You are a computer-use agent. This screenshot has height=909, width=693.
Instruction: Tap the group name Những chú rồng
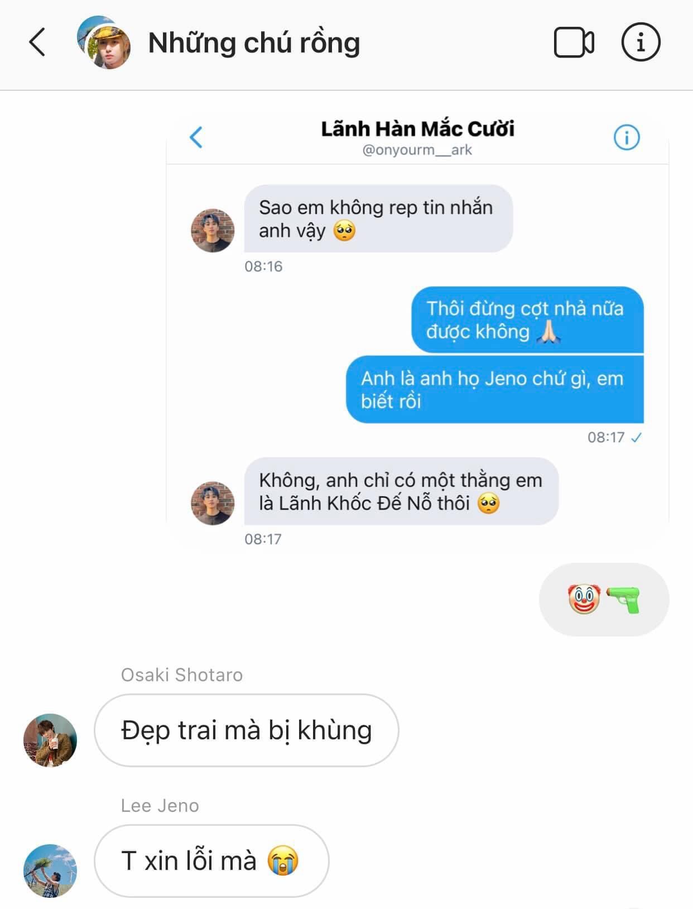(x=254, y=43)
